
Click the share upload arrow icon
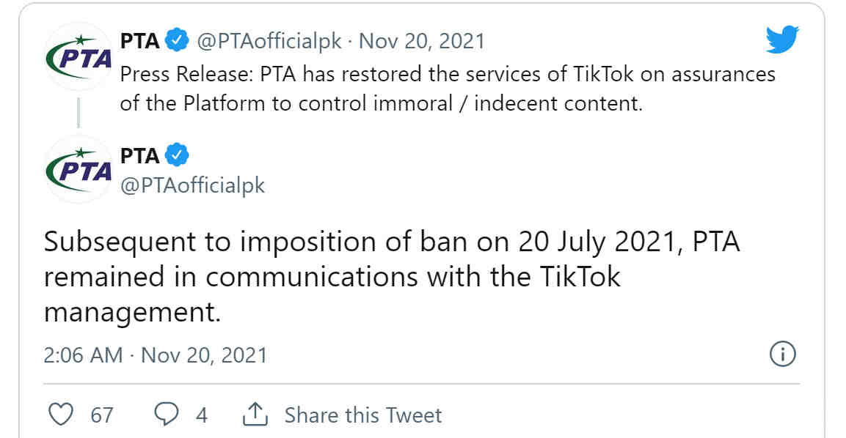(x=255, y=414)
